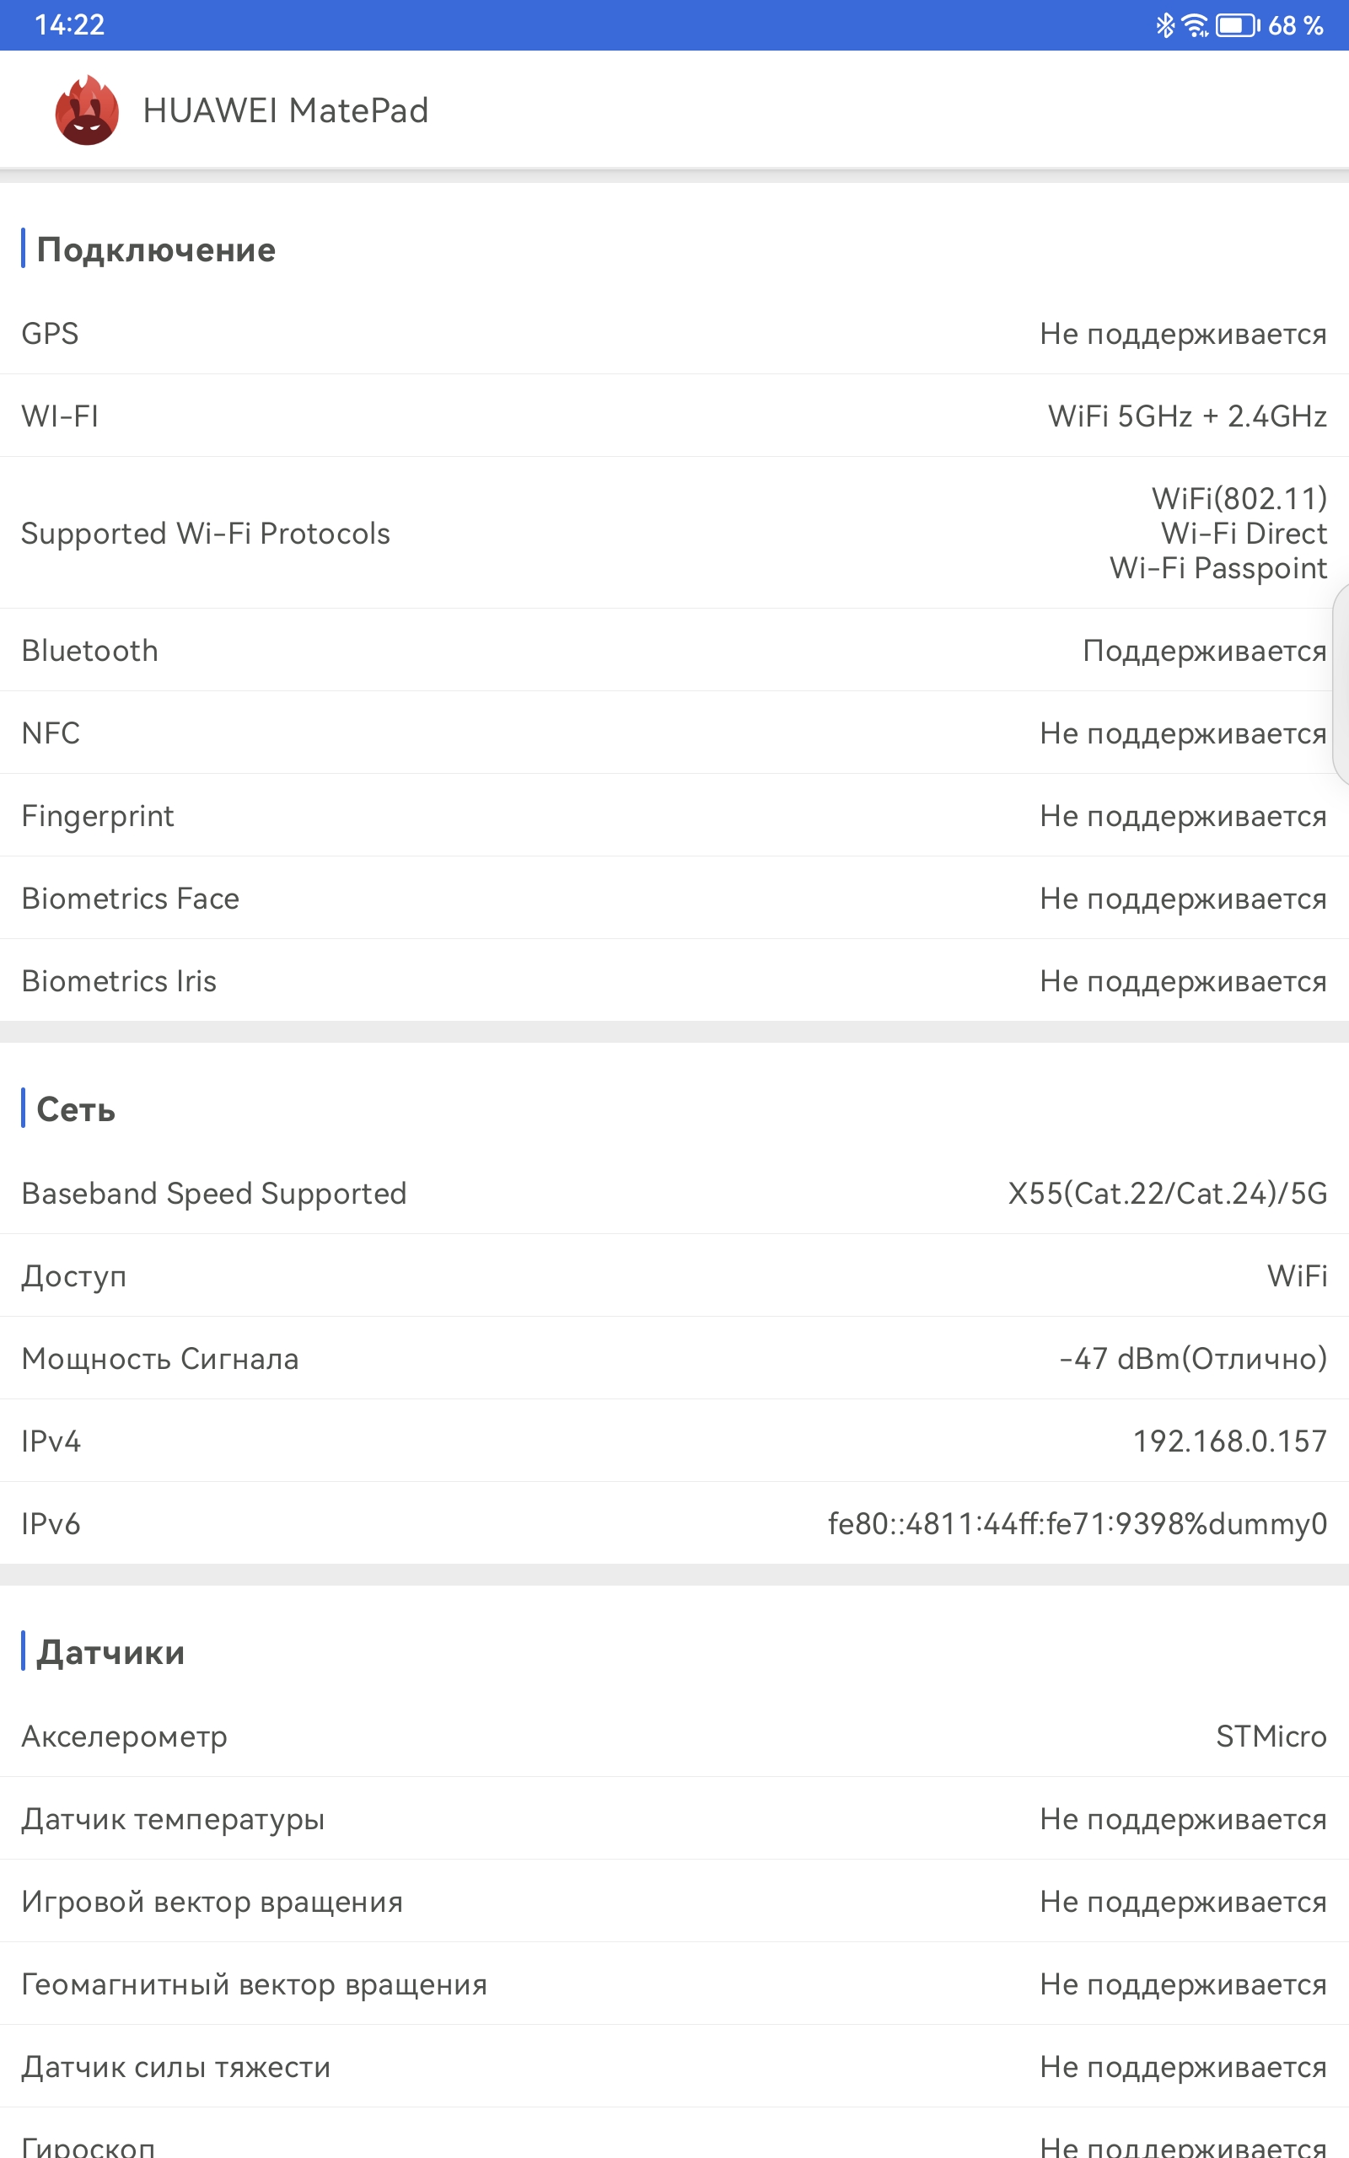Tap the IPv6 address value
1349x2158 pixels.
click(x=1077, y=1523)
